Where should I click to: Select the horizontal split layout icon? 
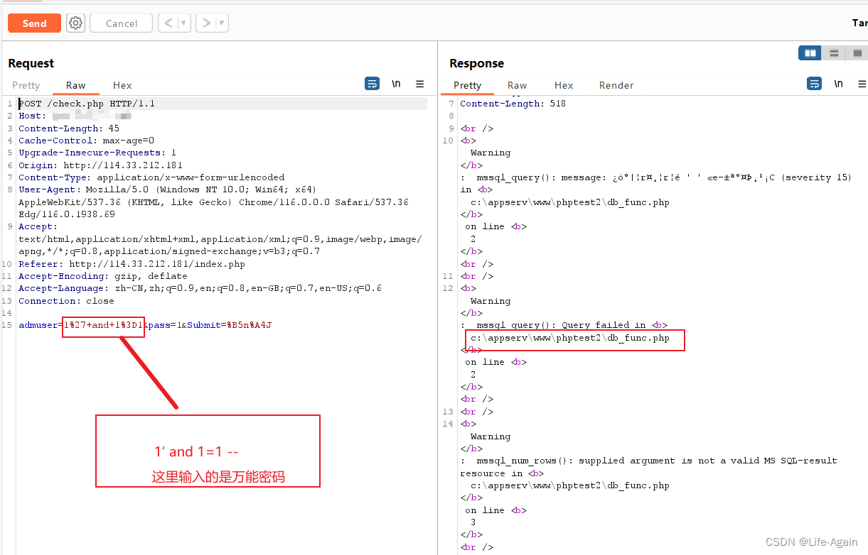(x=834, y=53)
